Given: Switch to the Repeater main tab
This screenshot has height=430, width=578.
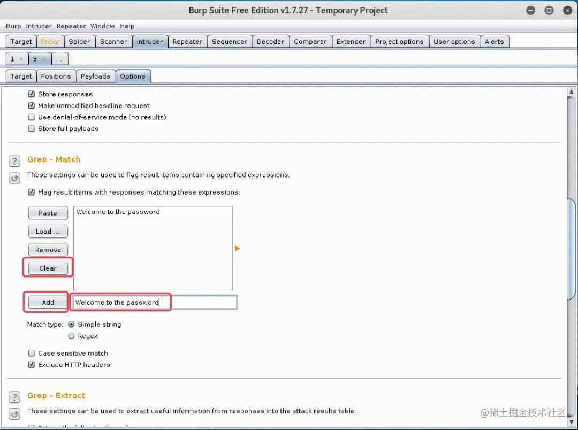Looking at the screenshot, I should tap(187, 42).
